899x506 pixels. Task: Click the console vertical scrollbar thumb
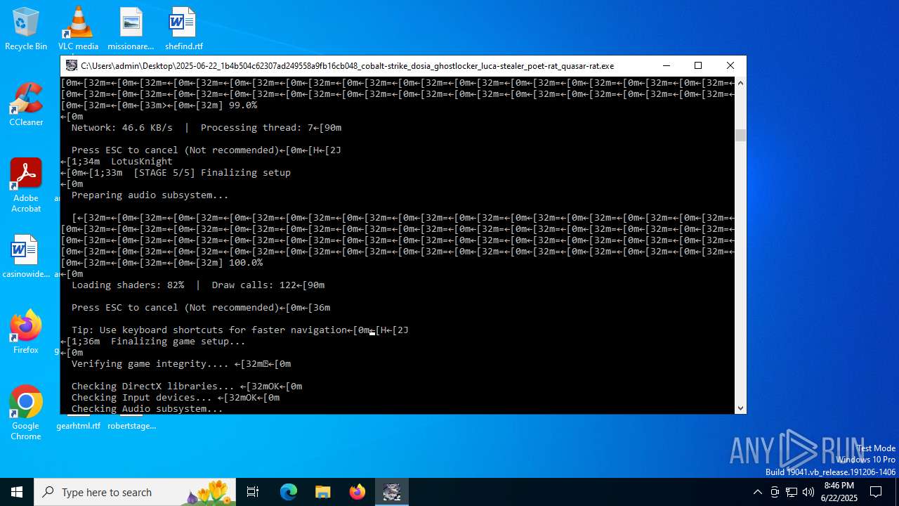740,135
